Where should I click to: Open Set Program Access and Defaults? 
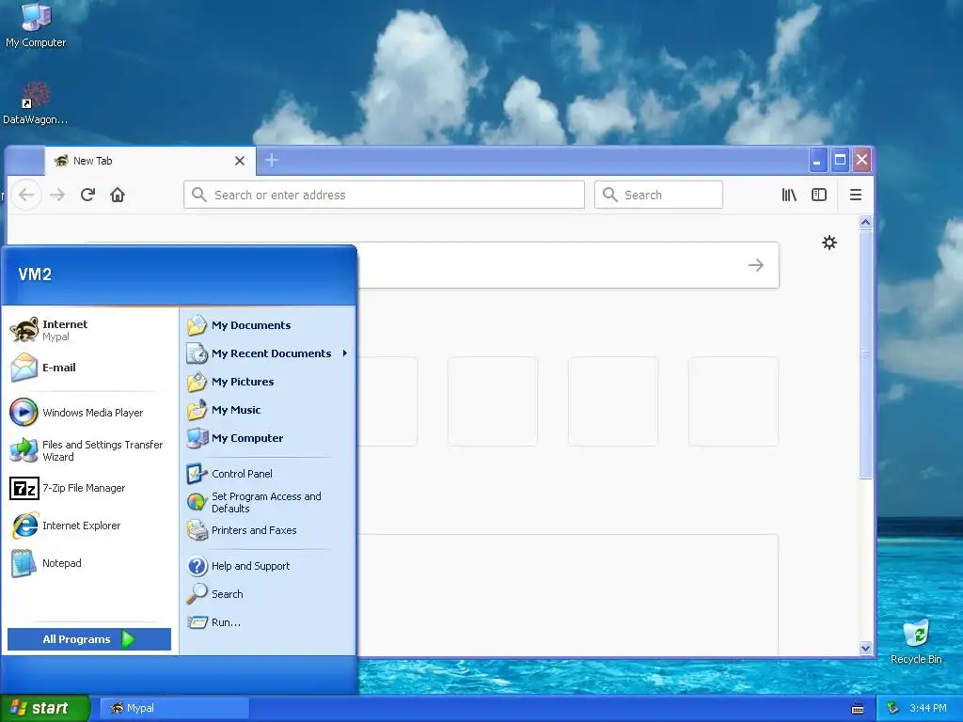click(268, 502)
